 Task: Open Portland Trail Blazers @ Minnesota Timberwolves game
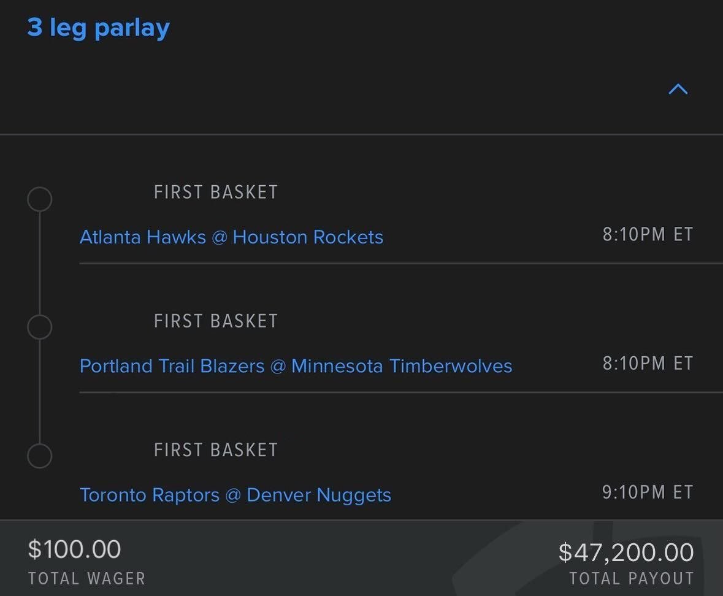click(296, 366)
